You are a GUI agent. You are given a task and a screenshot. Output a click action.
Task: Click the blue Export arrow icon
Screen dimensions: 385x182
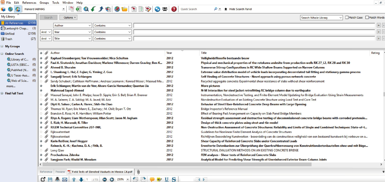click(x=101, y=9)
